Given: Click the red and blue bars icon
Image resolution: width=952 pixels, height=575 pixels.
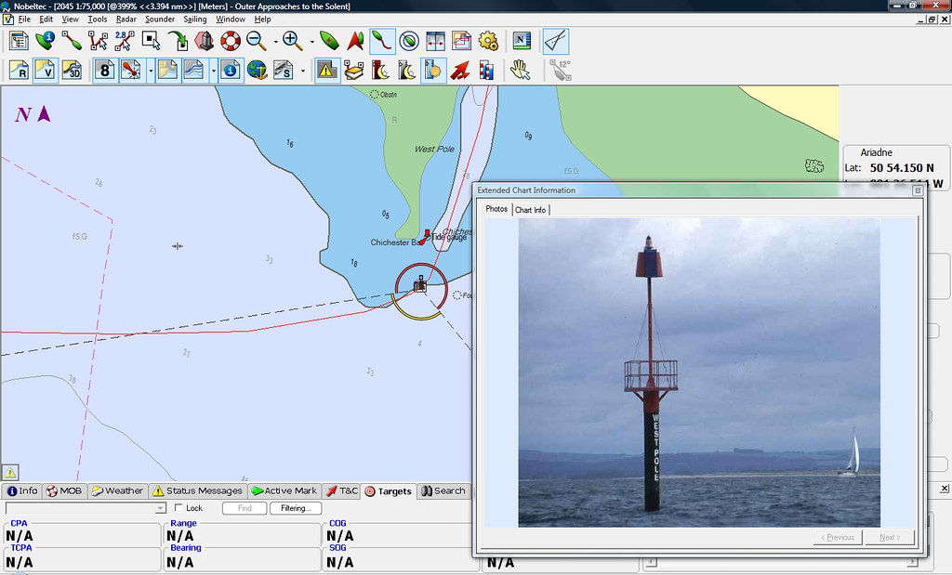Looking at the screenshot, I should [486, 71].
